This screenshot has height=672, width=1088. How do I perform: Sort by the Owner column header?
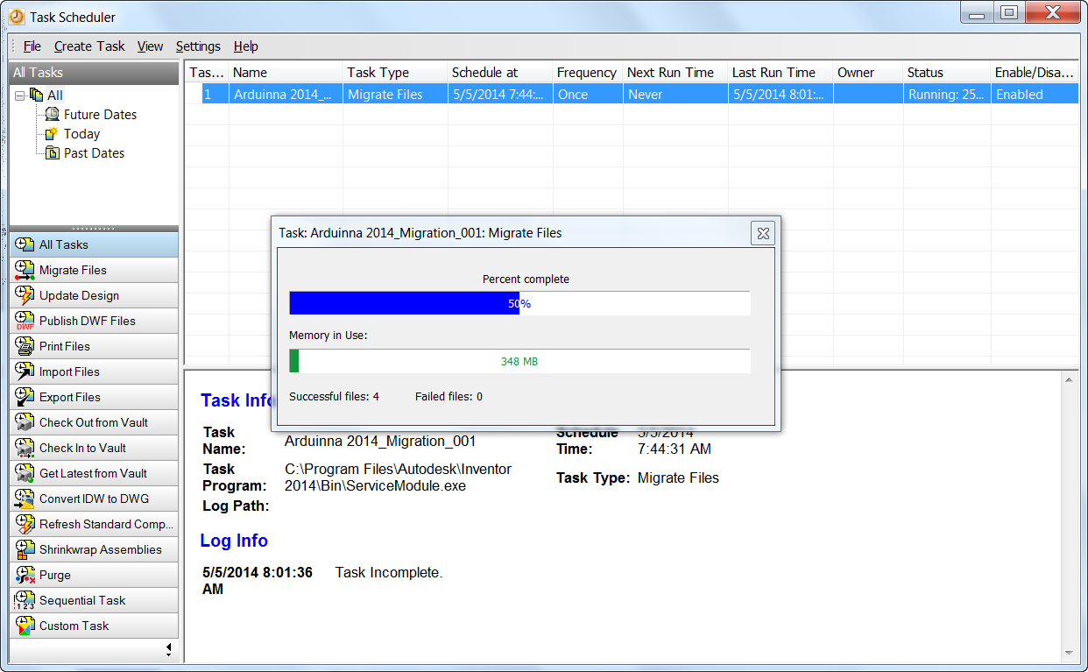pos(868,73)
